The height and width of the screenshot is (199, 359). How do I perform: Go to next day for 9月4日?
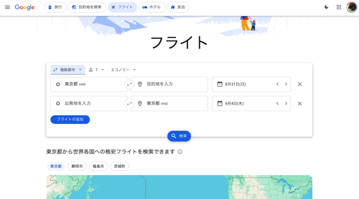tap(286, 104)
